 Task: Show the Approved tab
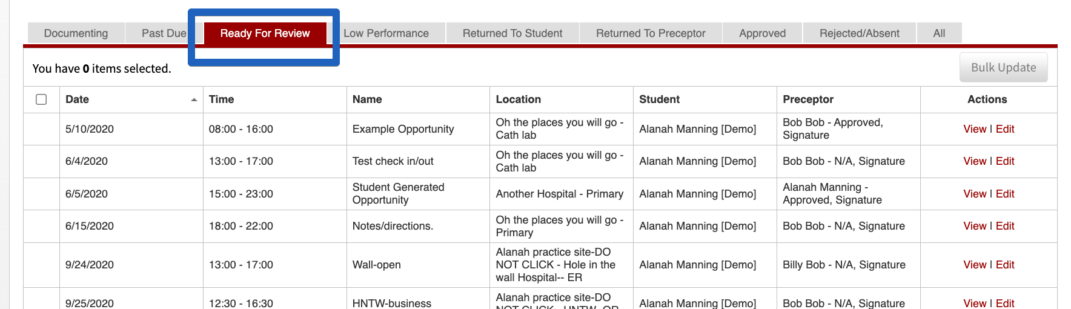point(762,33)
